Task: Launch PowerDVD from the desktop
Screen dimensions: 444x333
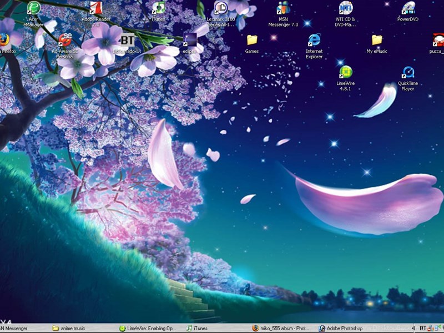Action: coord(408,9)
